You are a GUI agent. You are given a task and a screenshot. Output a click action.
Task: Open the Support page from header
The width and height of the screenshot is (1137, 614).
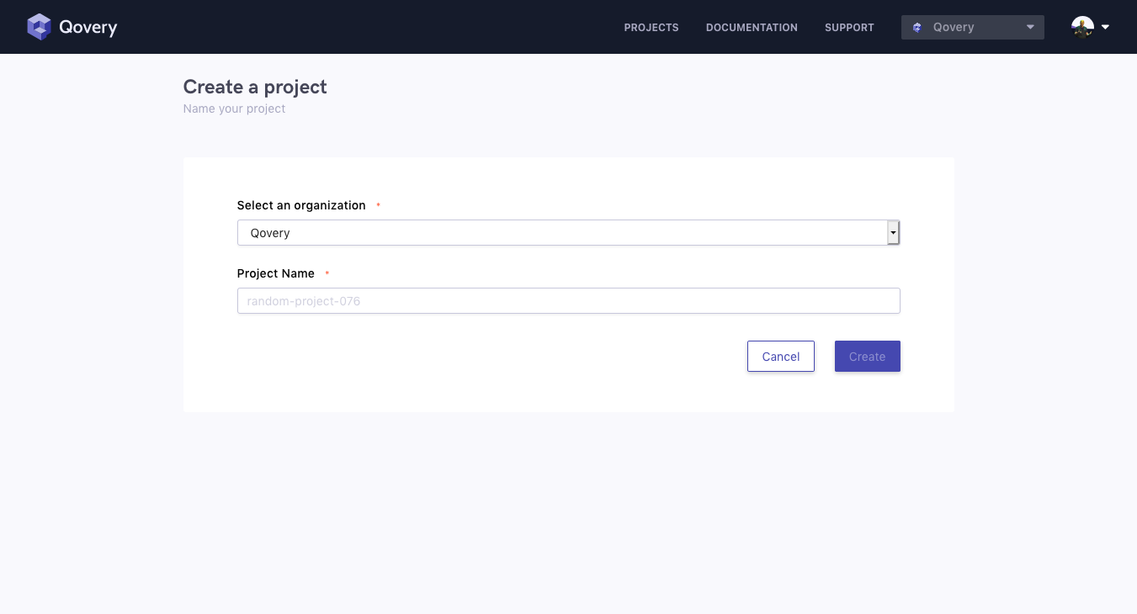pyautogui.click(x=849, y=28)
